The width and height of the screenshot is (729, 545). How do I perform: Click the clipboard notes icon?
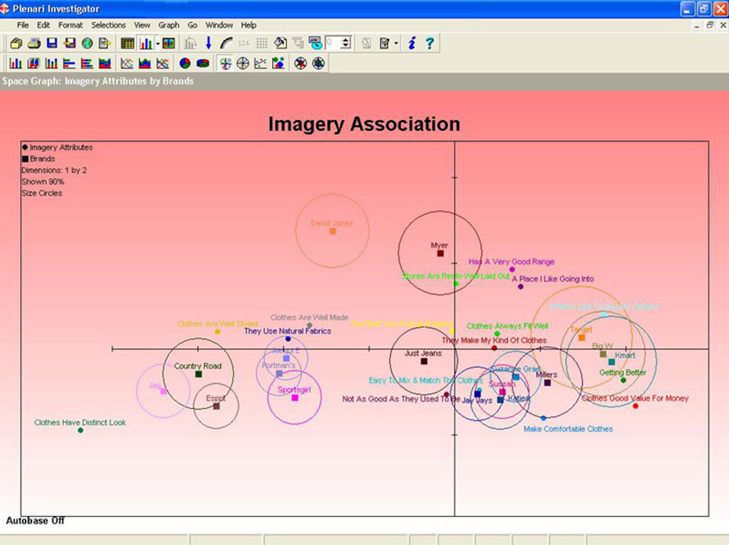(x=385, y=43)
